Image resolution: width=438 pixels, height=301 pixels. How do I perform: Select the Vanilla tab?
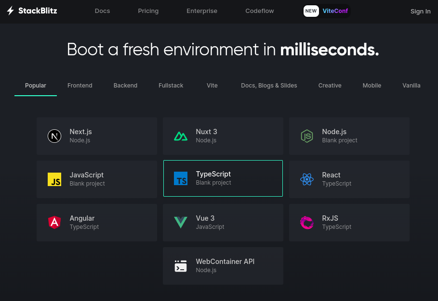click(x=411, y=86)
